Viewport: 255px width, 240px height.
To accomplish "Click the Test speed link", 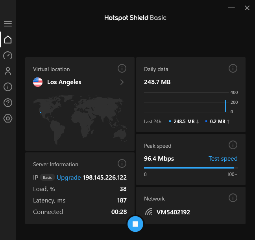I will [223, 159].
